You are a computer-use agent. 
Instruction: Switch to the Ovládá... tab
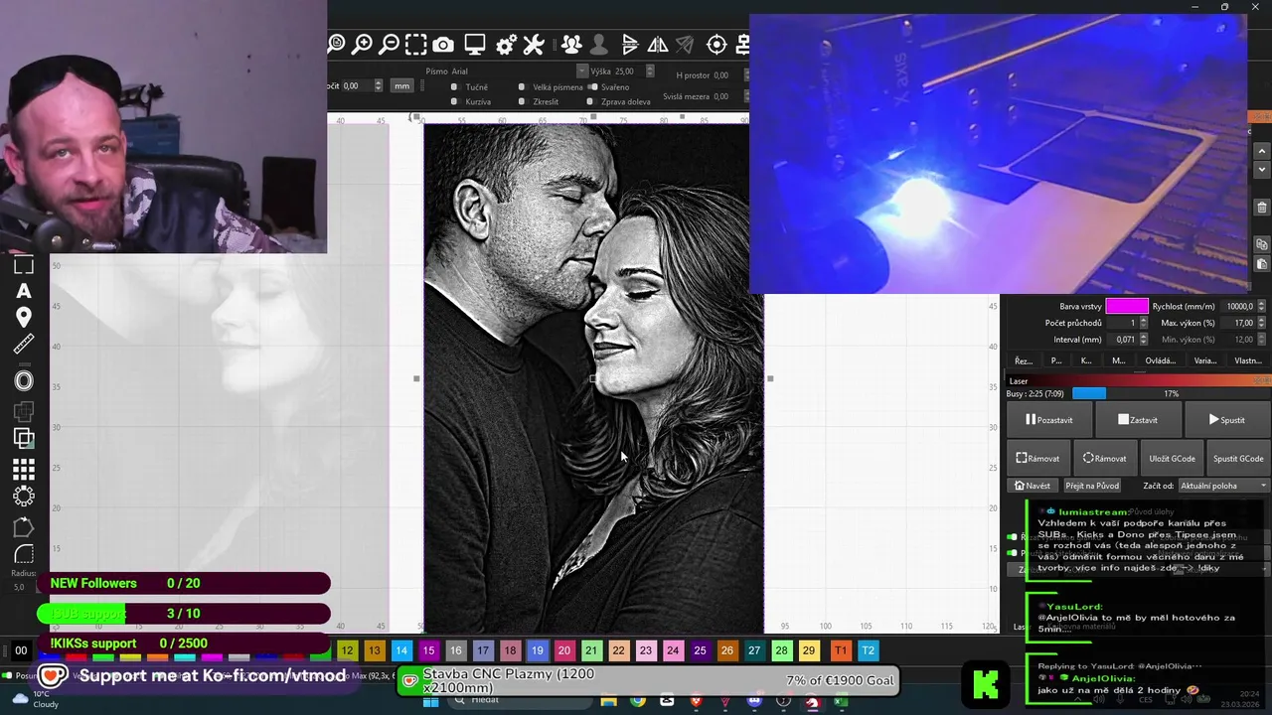click(1160, 360)
